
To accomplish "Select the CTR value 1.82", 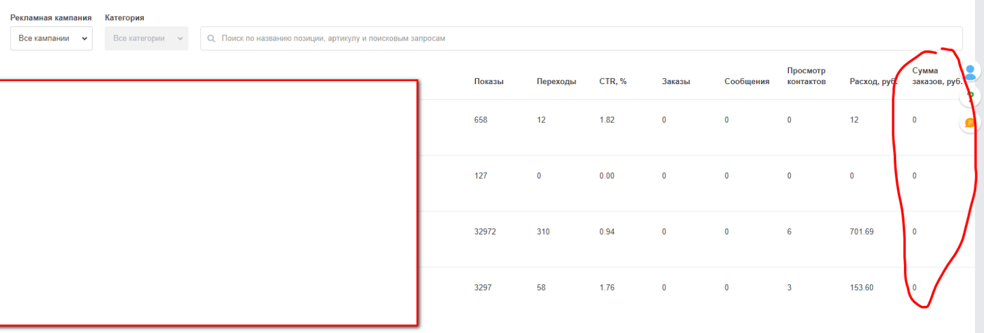I will pos(607,120).
